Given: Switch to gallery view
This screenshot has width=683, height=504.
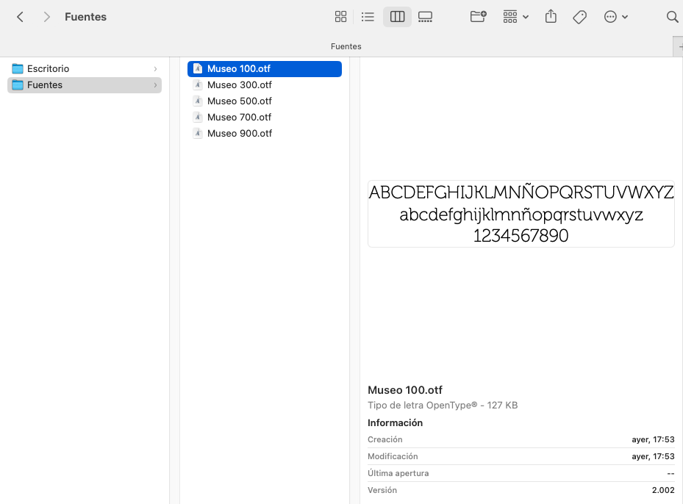Looking at the screenshot, I should coord(425,17).
